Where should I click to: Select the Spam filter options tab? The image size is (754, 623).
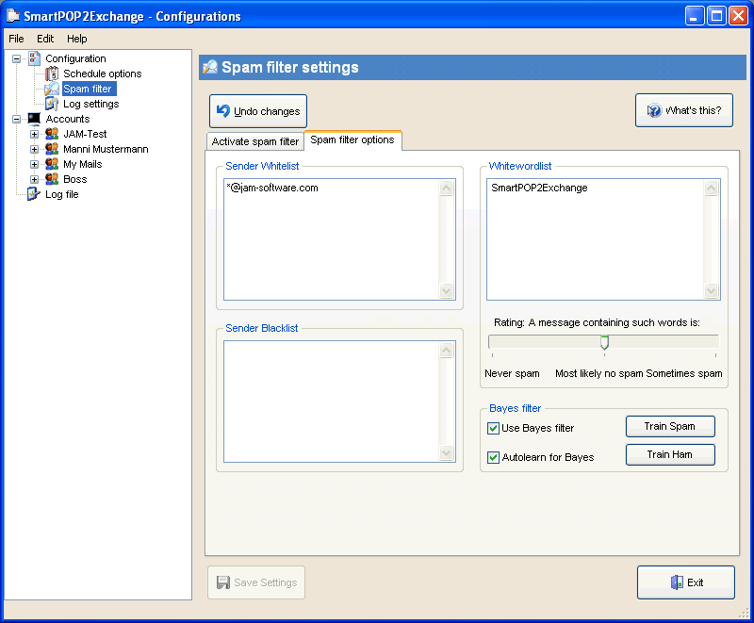tap(352, 139)
